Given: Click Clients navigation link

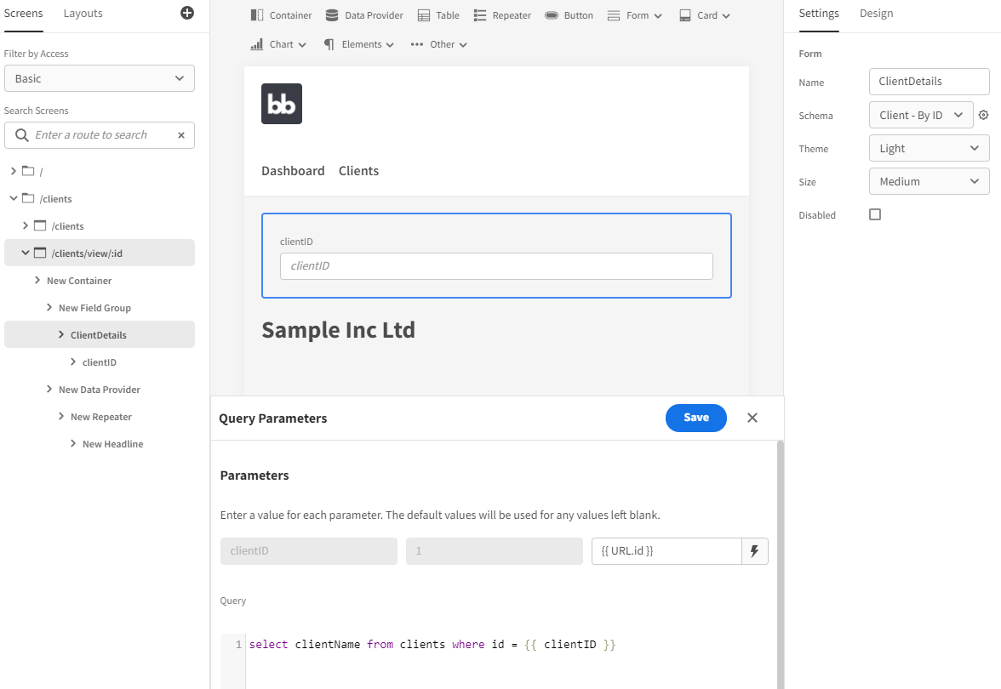Looking at the screenshot, I should pyautogui.click(x=359, y=171).
